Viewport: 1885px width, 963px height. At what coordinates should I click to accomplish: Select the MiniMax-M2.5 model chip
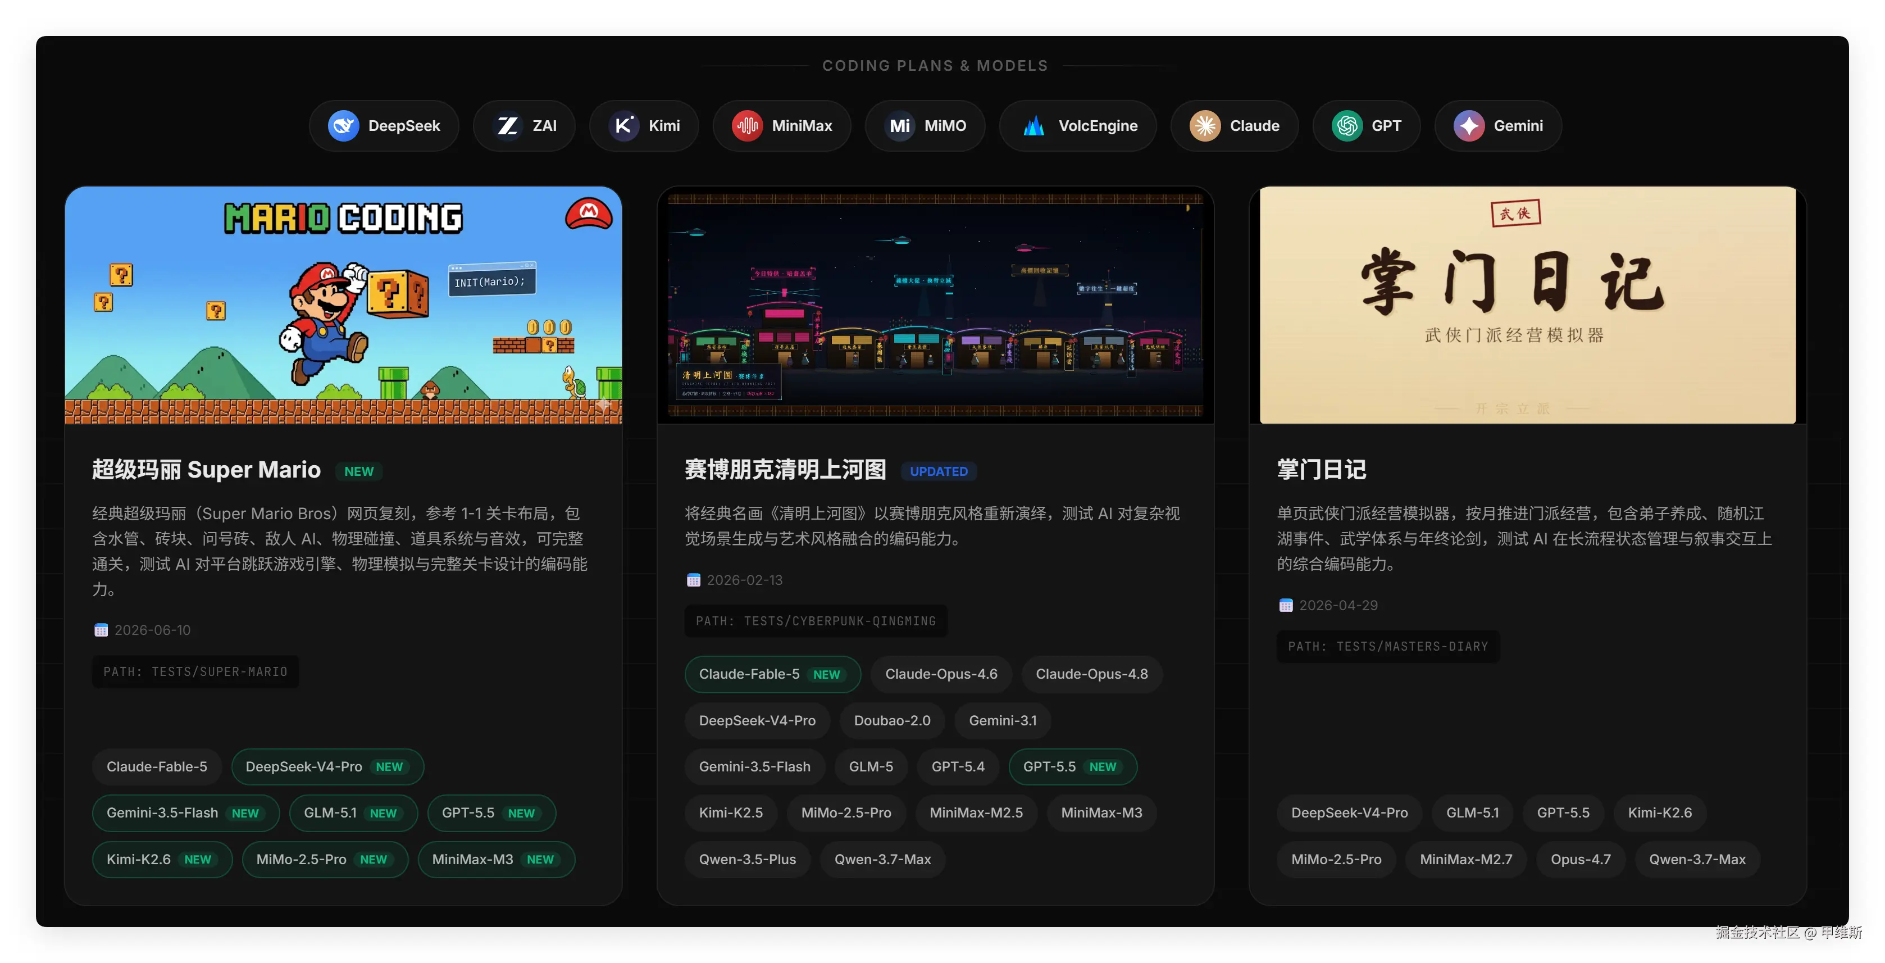point(976,813)
